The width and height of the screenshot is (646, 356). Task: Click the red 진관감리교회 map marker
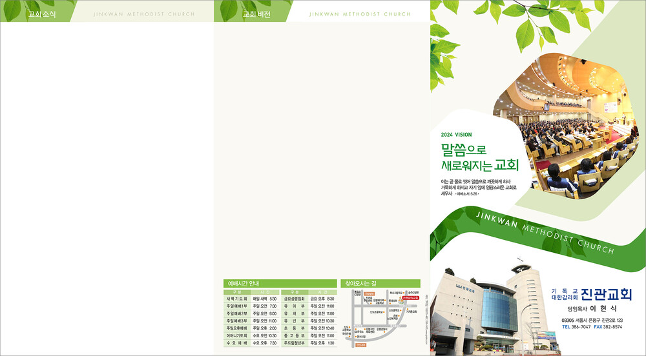pyautogui.click(x=410, y=299)
